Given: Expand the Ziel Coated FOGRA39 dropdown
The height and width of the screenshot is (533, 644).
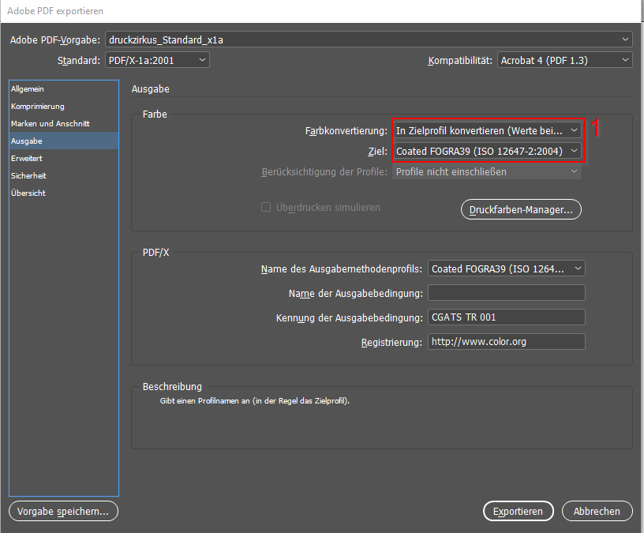Looking at the screenshot, I should click(x=487, y=151).
